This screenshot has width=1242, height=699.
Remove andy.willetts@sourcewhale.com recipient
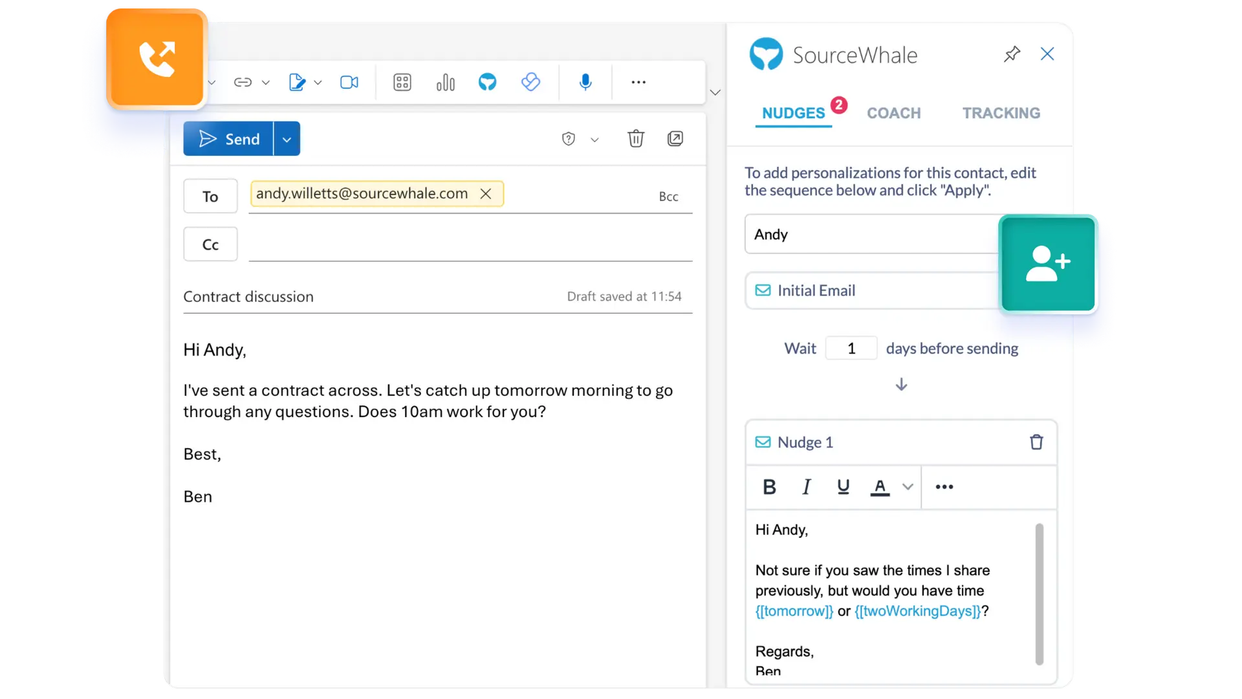486,193
